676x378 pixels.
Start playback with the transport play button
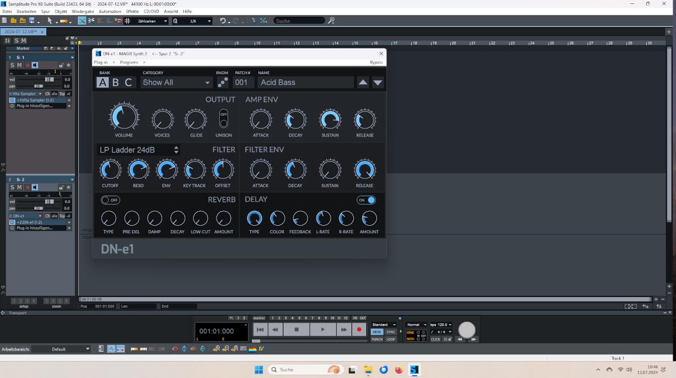click(x=322, y=330)
